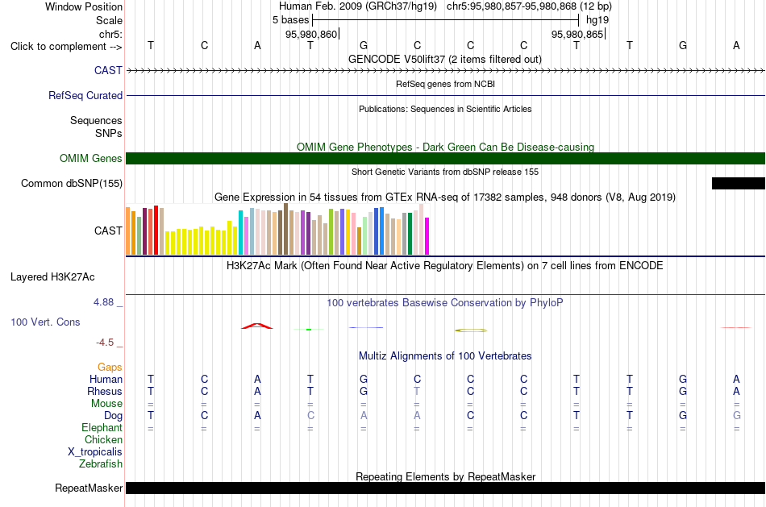Click the magenta bar in GTEx chart
The height and width of the screenshot is (507, 766).
click(427, 236)
